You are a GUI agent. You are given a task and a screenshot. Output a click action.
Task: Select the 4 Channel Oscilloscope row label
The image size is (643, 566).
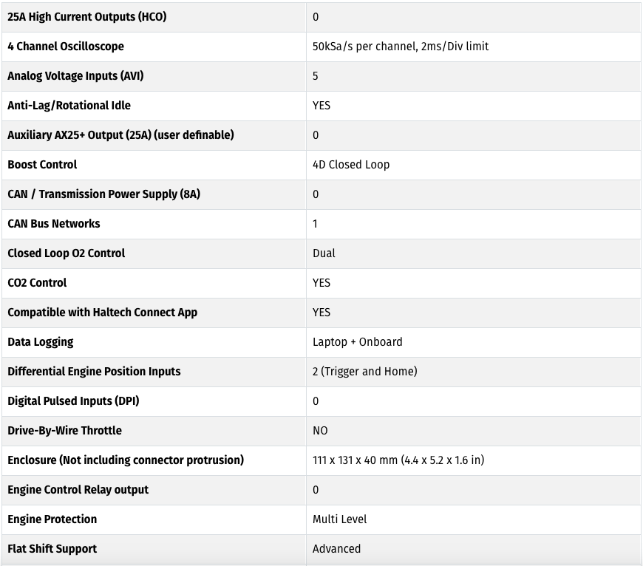click(x=66, y=47)
